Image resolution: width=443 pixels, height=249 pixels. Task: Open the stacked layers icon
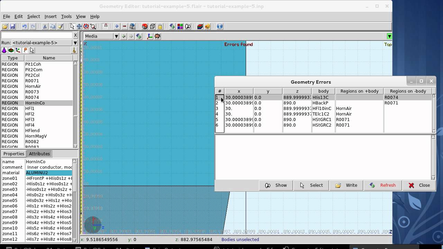click(x=200, y=26)
